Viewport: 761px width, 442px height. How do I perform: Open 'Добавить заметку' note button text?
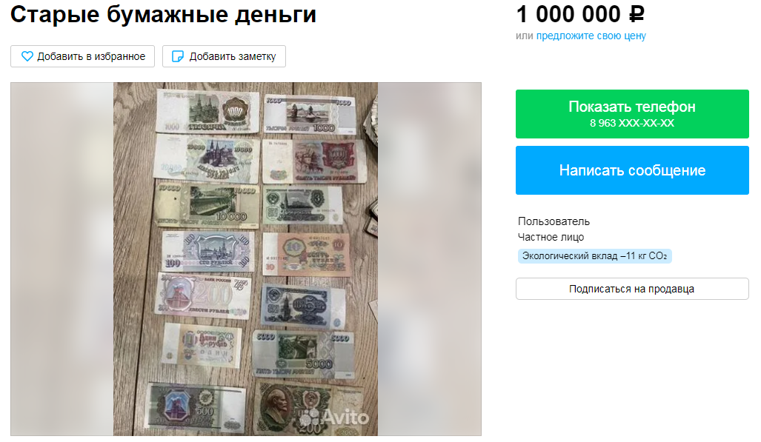[x=233, y=56]
